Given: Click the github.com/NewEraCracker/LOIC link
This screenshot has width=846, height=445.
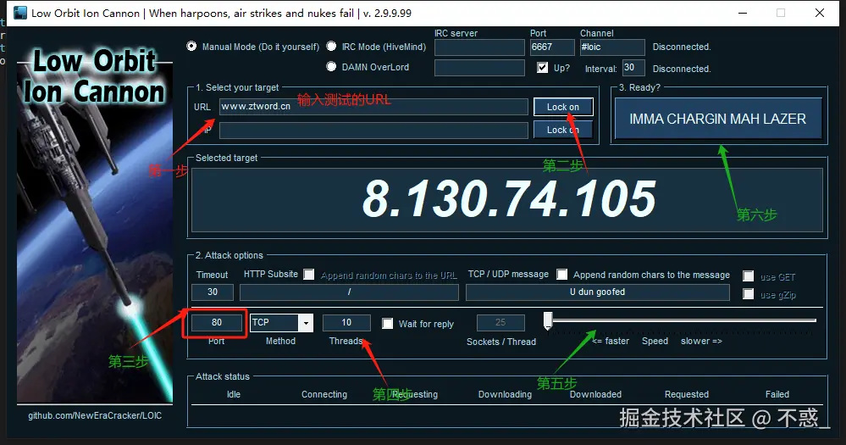Looking at the screenshot, I should click(95, 415).
